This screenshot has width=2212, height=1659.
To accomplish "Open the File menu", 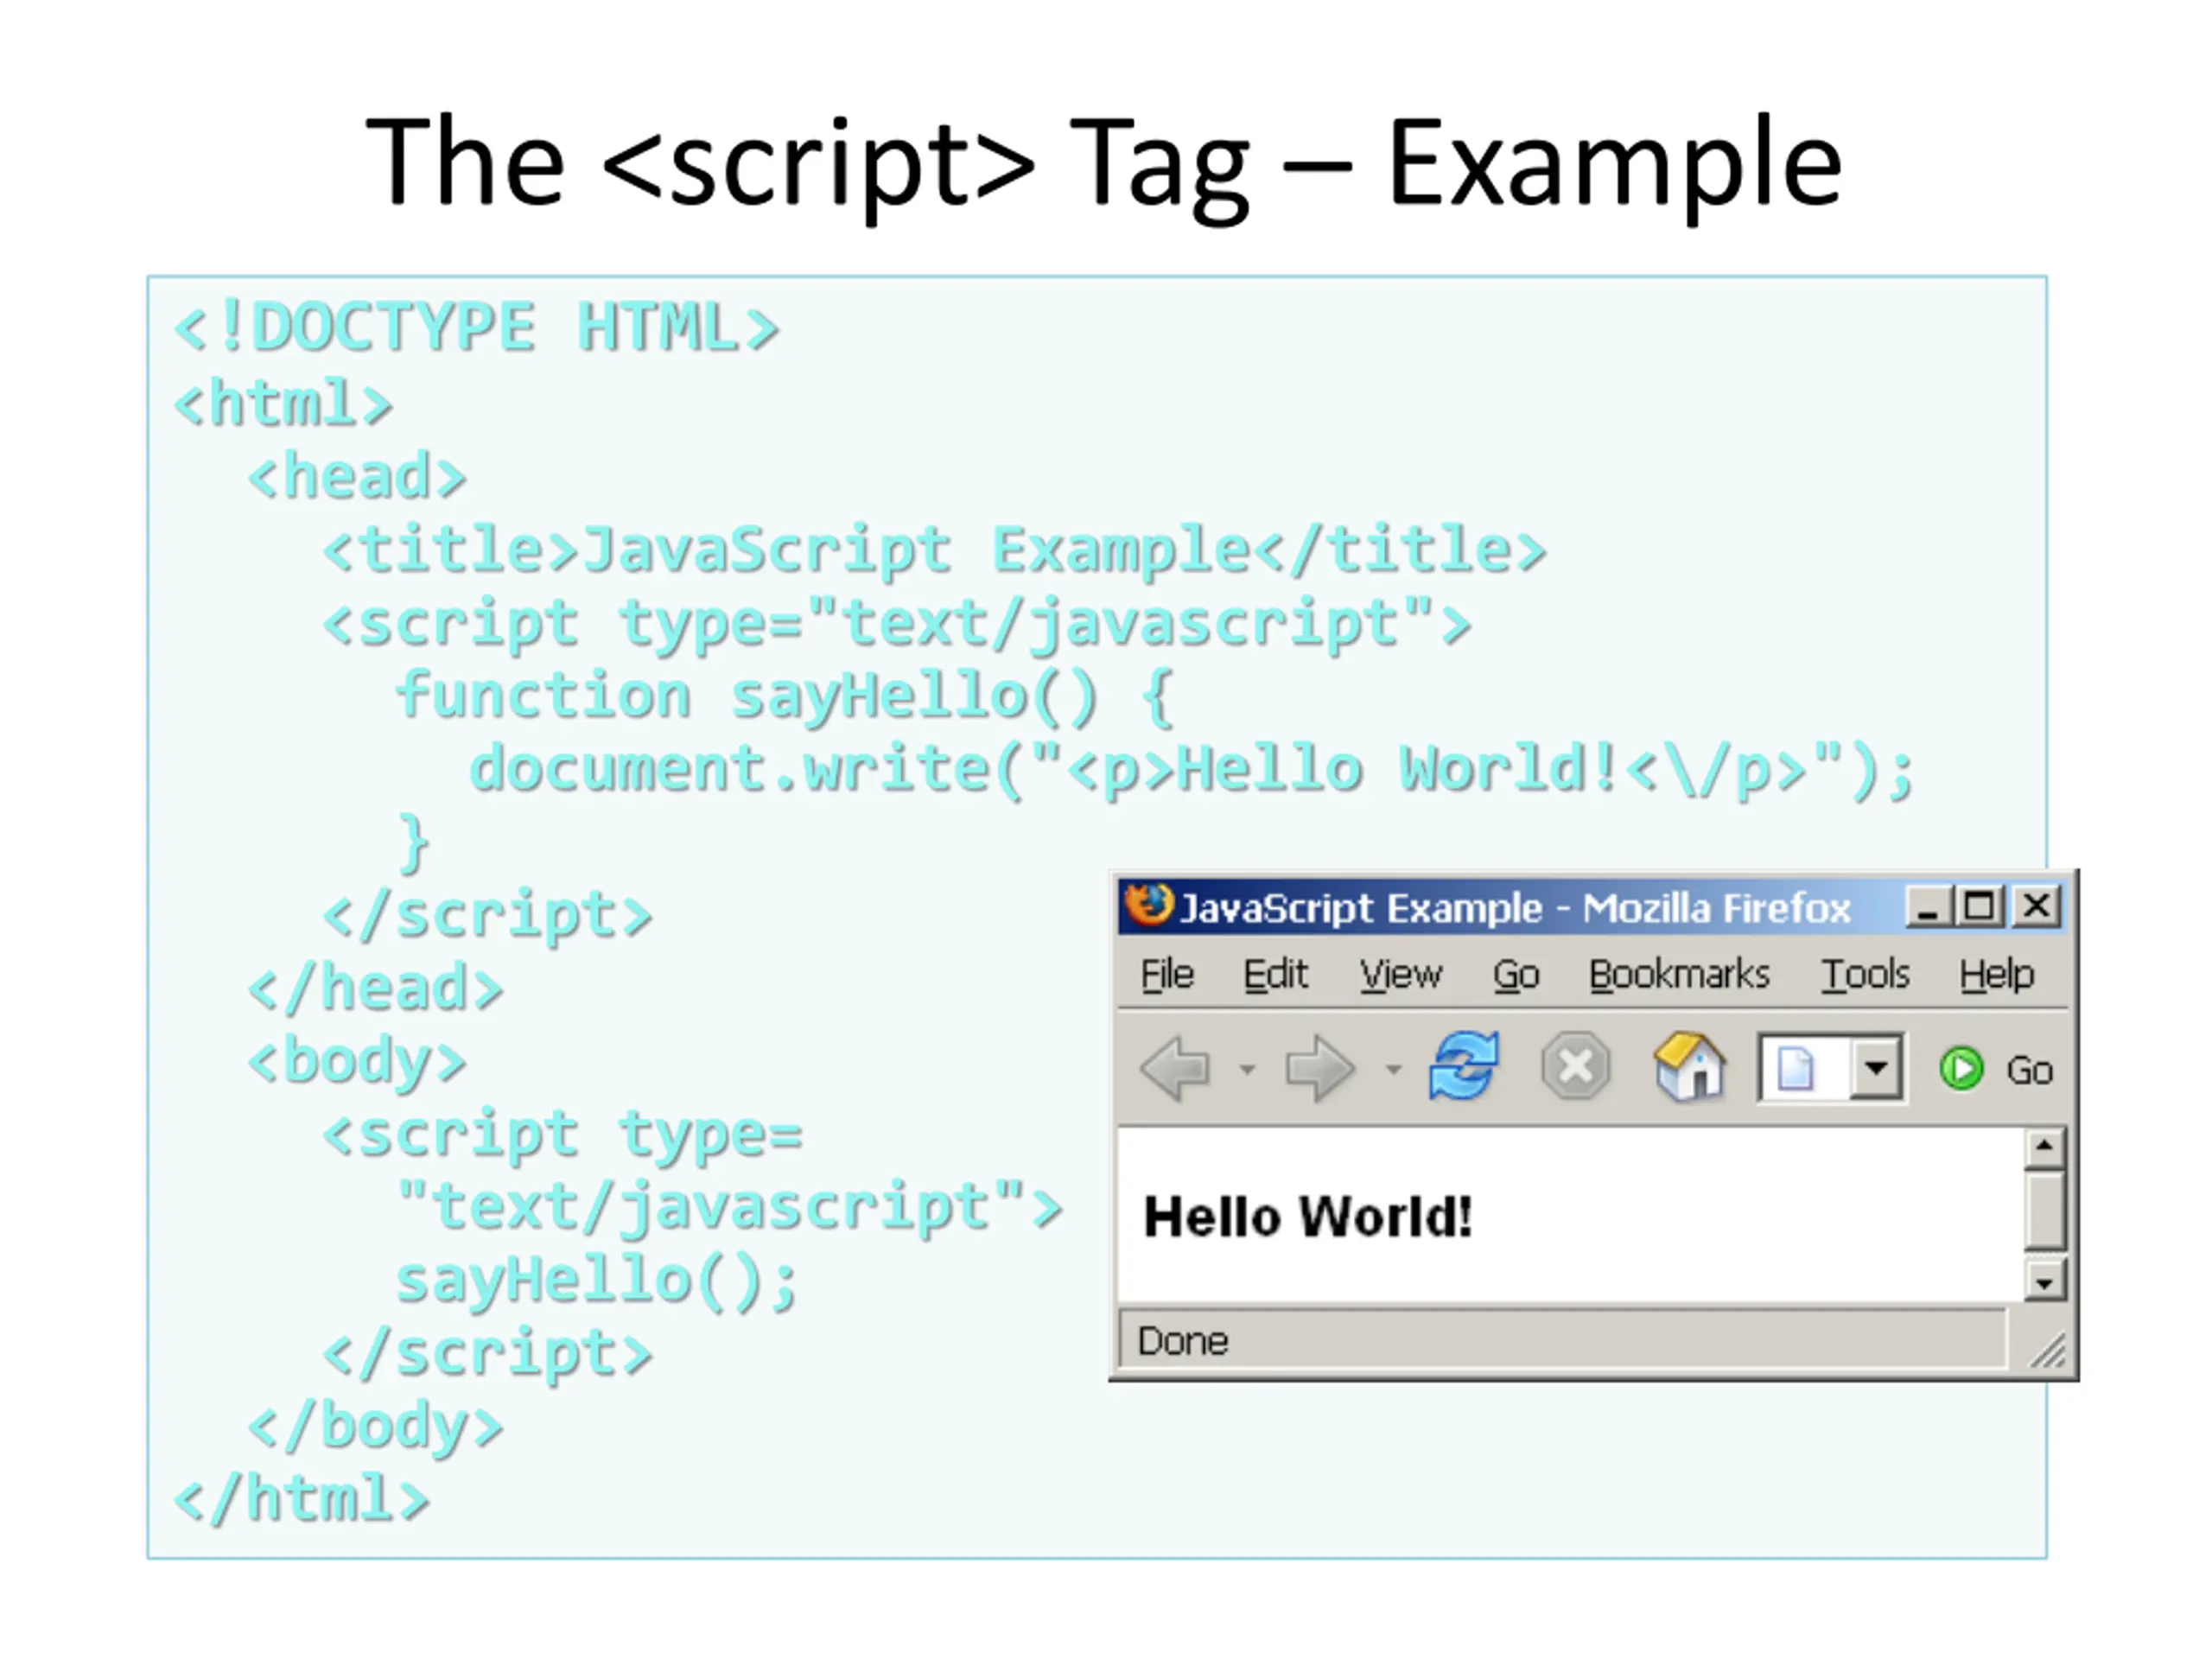I will [x=1167, y=974].
